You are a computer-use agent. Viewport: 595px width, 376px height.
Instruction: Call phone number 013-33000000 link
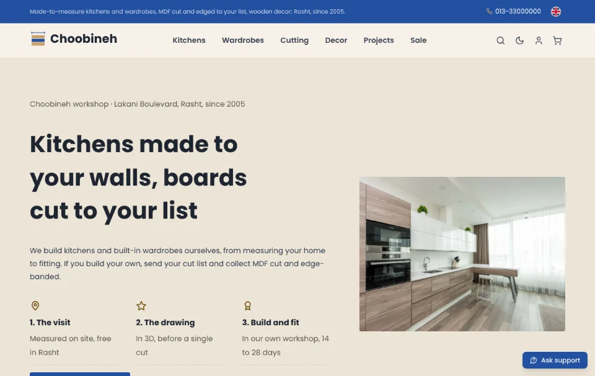[x=518, y=11]
